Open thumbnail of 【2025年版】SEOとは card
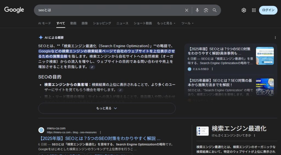This screenshot has height=155, width=281. click(265, 56)
